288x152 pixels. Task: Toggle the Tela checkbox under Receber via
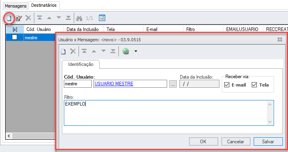point(254,85)
